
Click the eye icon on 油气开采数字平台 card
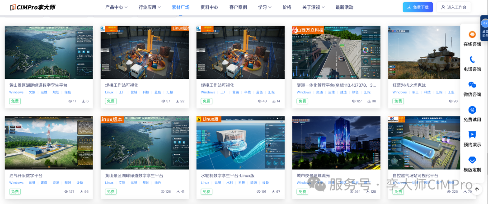[x=66, y=191]
